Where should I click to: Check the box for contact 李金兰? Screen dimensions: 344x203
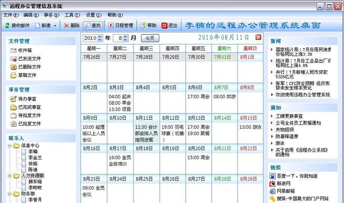24,158
